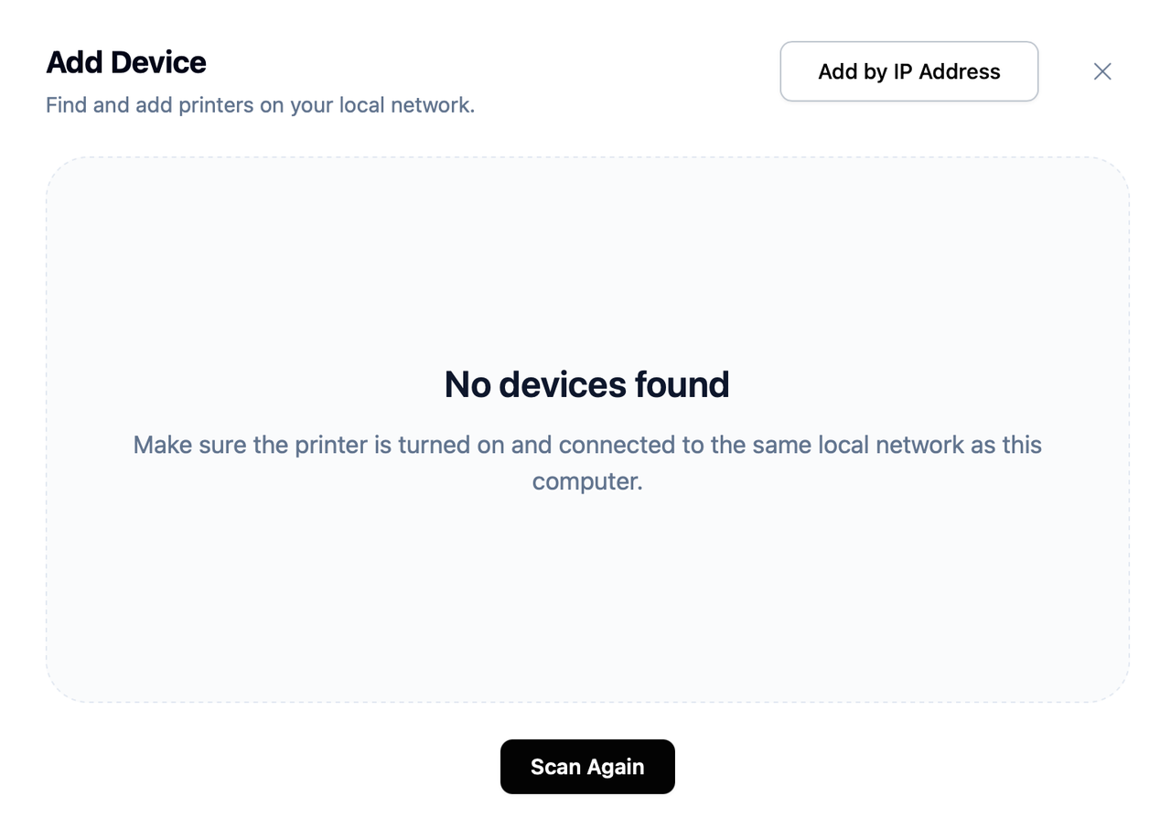
Task: Start a new scan with Scan Again
Action: 587,767
